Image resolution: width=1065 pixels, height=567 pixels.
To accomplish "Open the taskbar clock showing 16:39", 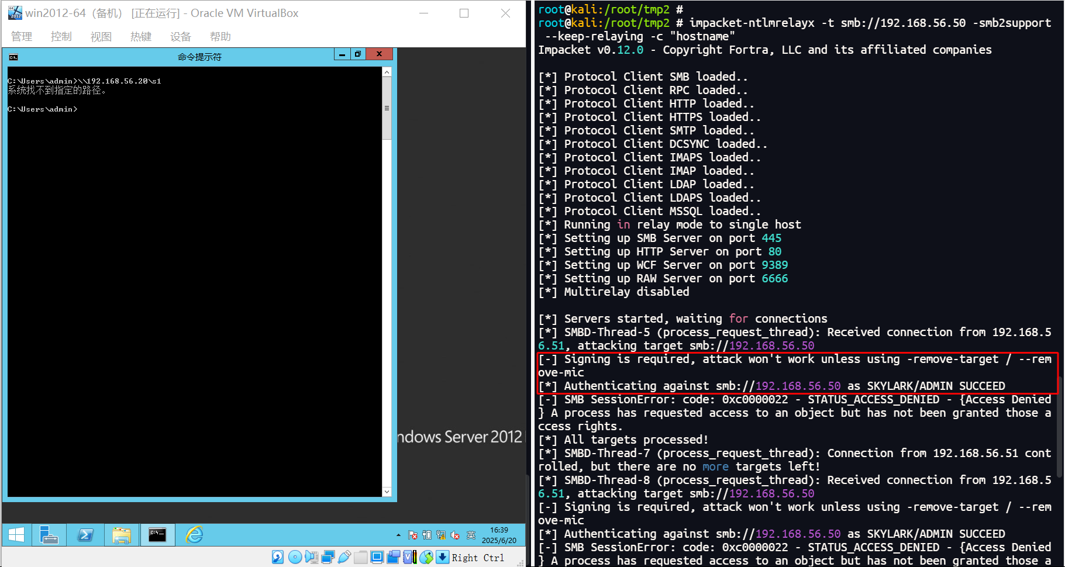I will (499, 535).
